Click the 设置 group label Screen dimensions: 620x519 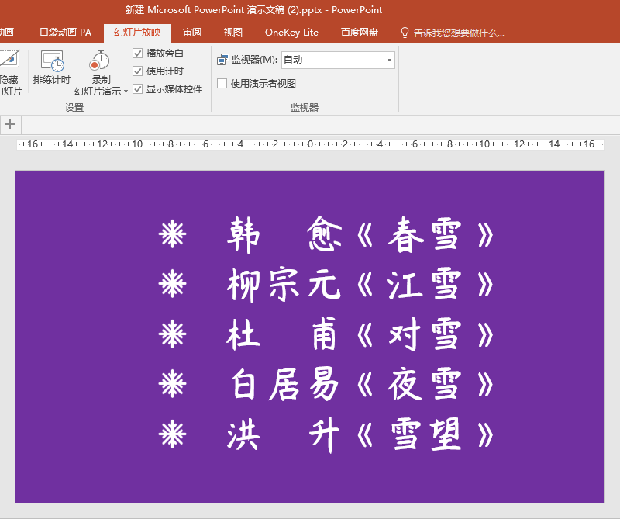(74, 107)
